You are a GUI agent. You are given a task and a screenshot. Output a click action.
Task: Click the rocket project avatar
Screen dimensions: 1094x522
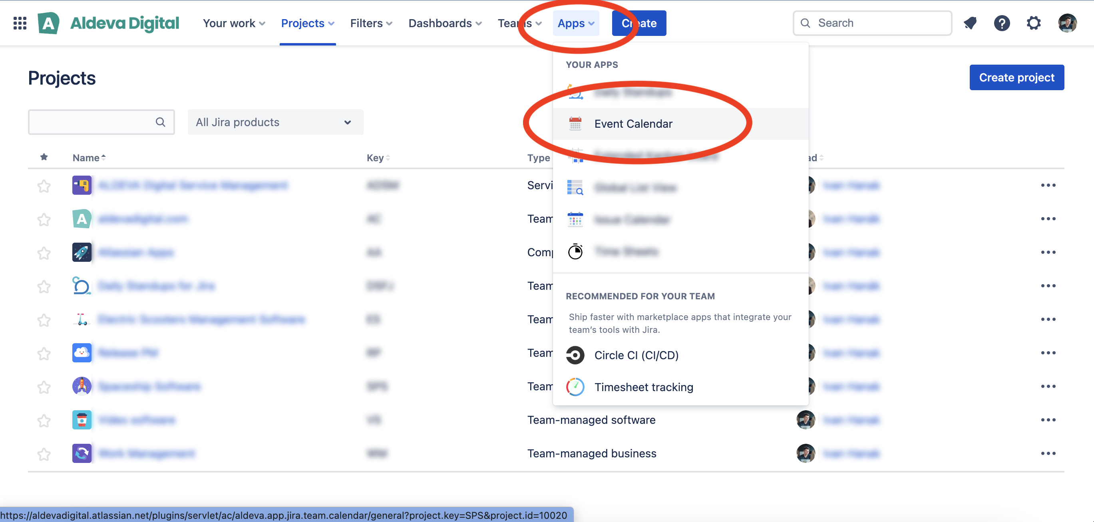pos(82,252)
